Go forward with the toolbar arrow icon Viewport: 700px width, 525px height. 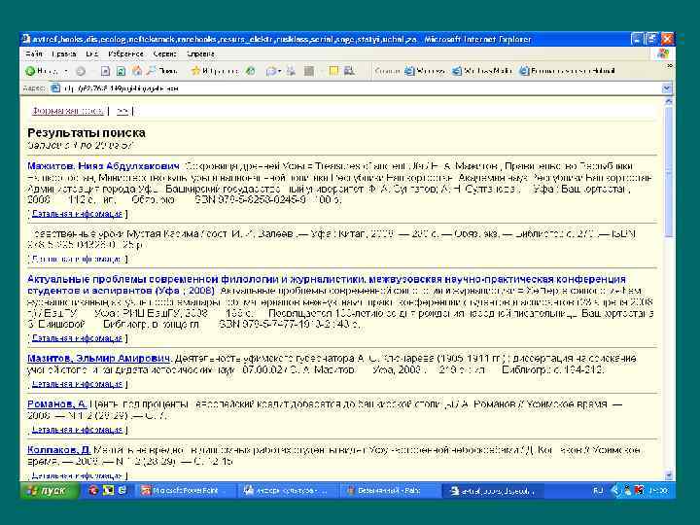pyautogui.click(x=81, y=71)
